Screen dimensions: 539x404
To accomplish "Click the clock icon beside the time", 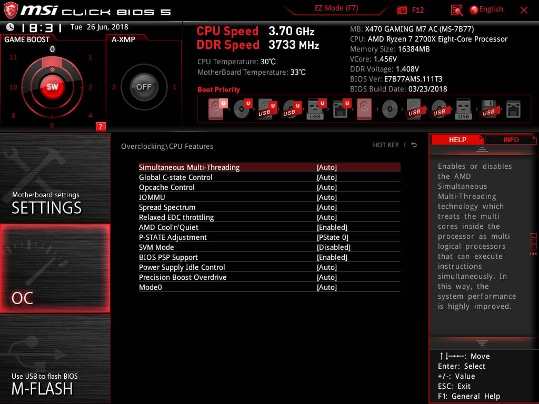I will (x=11, y=27).
